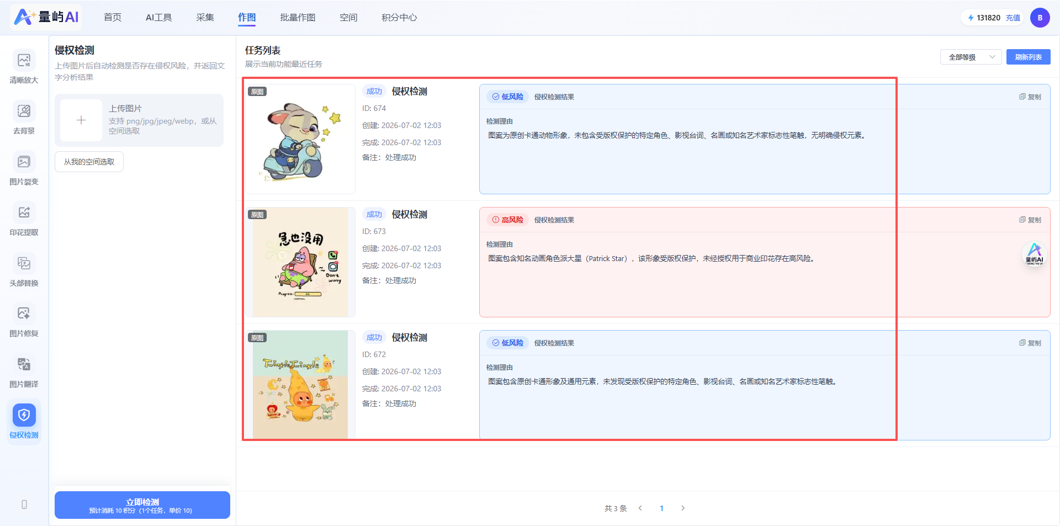Click the 低风险 tag on task 674
Viewport: 1060px width, 526px height.
[507, 97]
